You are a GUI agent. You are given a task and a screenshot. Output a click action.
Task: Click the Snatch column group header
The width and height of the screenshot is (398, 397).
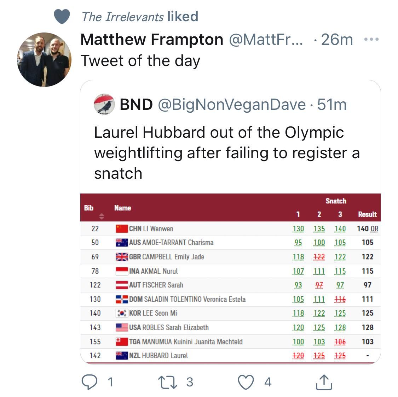click(x=336, y=201)
